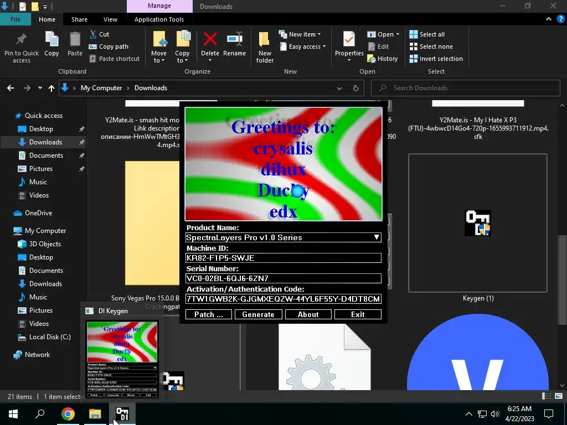The width and height of the screenshot is (567, 425).
Task: Click Edit in the Open group
Action: (x=378, y=46)
